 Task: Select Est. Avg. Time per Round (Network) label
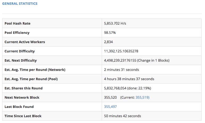(x=35, y=70)
